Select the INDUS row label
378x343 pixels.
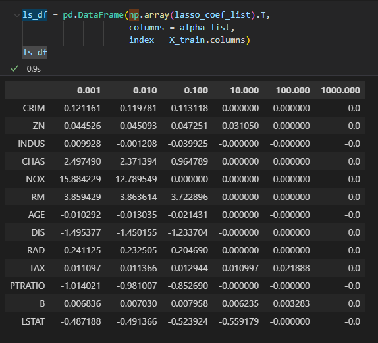coord(32,144)
